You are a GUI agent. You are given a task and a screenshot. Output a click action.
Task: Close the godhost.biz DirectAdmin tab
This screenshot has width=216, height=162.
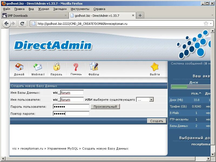click(133, 15)
